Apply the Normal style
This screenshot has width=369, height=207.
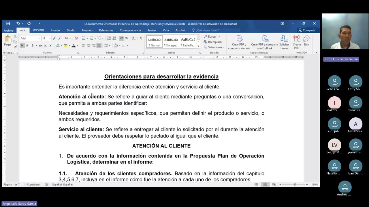[x=155, y=42]
